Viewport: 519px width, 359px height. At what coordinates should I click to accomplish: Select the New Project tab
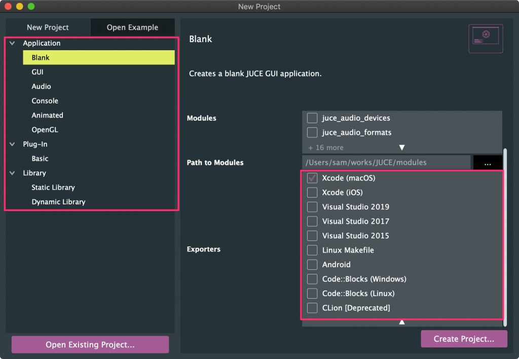click(x=48, y=27)
